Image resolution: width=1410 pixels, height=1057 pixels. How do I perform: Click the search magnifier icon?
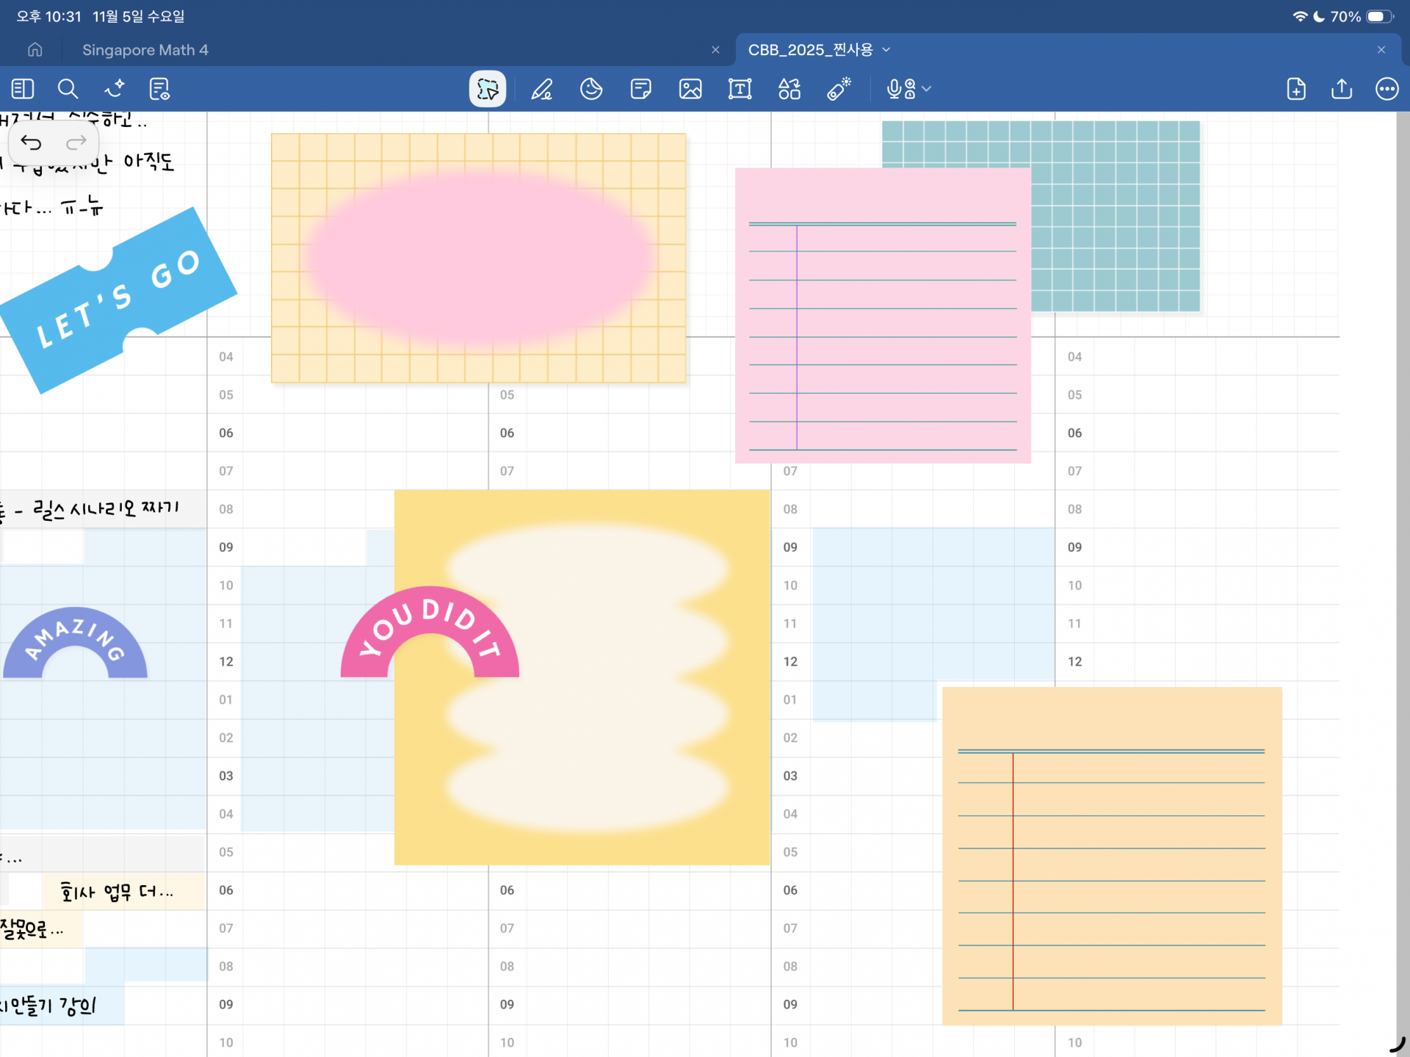click(68, 89)
